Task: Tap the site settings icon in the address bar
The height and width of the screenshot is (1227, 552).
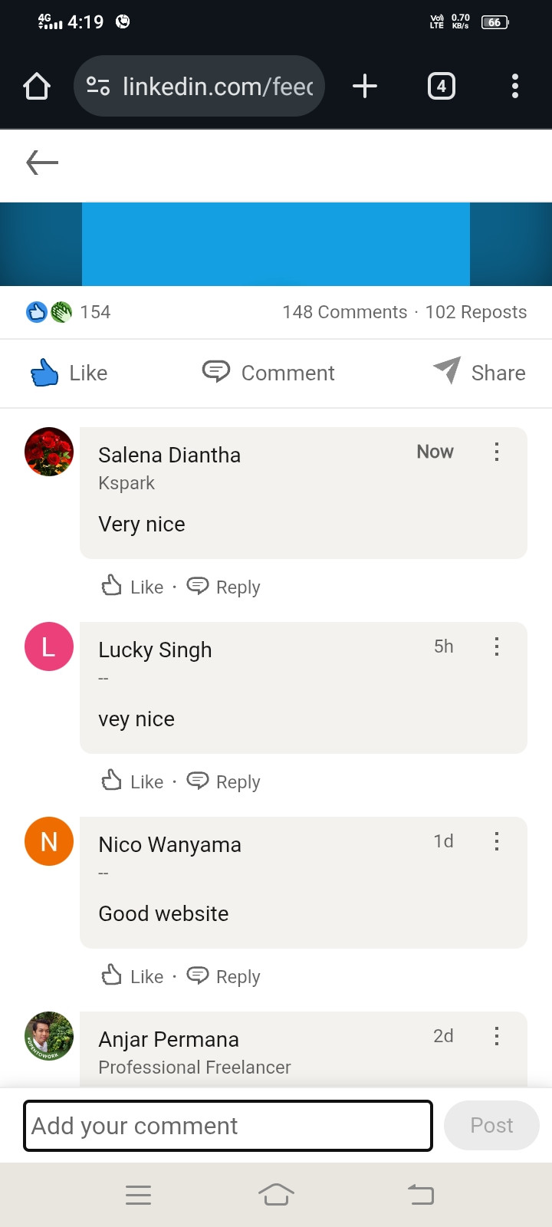Action: pyautogui.click(x=98, y=86)
